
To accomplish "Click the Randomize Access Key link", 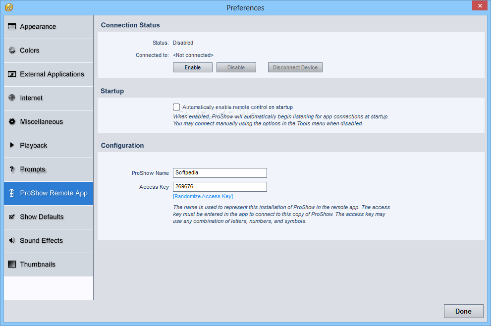I will tap(203, 196).
